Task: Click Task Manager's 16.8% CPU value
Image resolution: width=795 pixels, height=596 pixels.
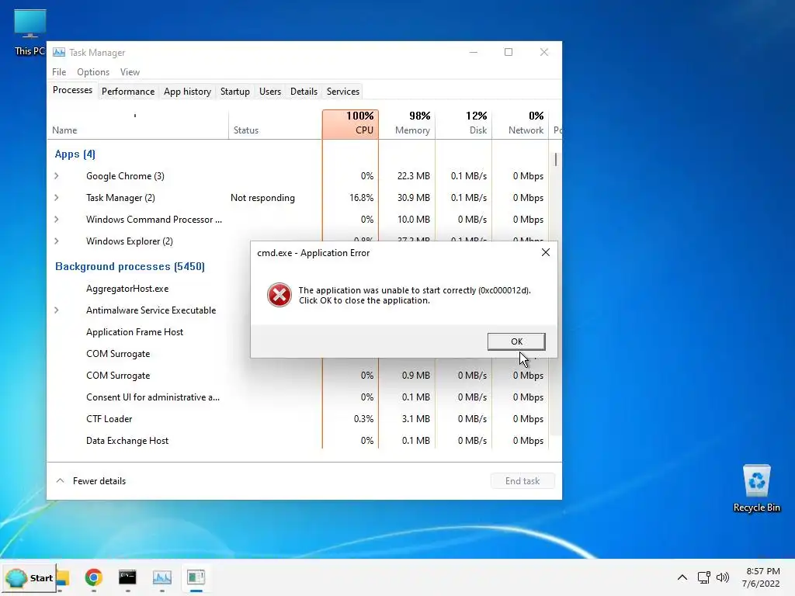Action: coord(361,198)
